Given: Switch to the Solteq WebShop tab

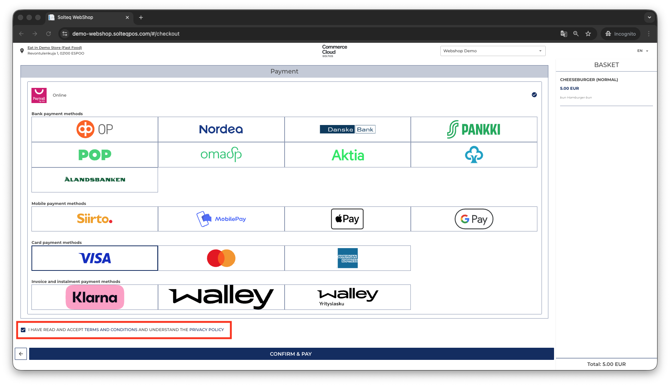Looking at the screenshot, I should click(x=89, y=17).
